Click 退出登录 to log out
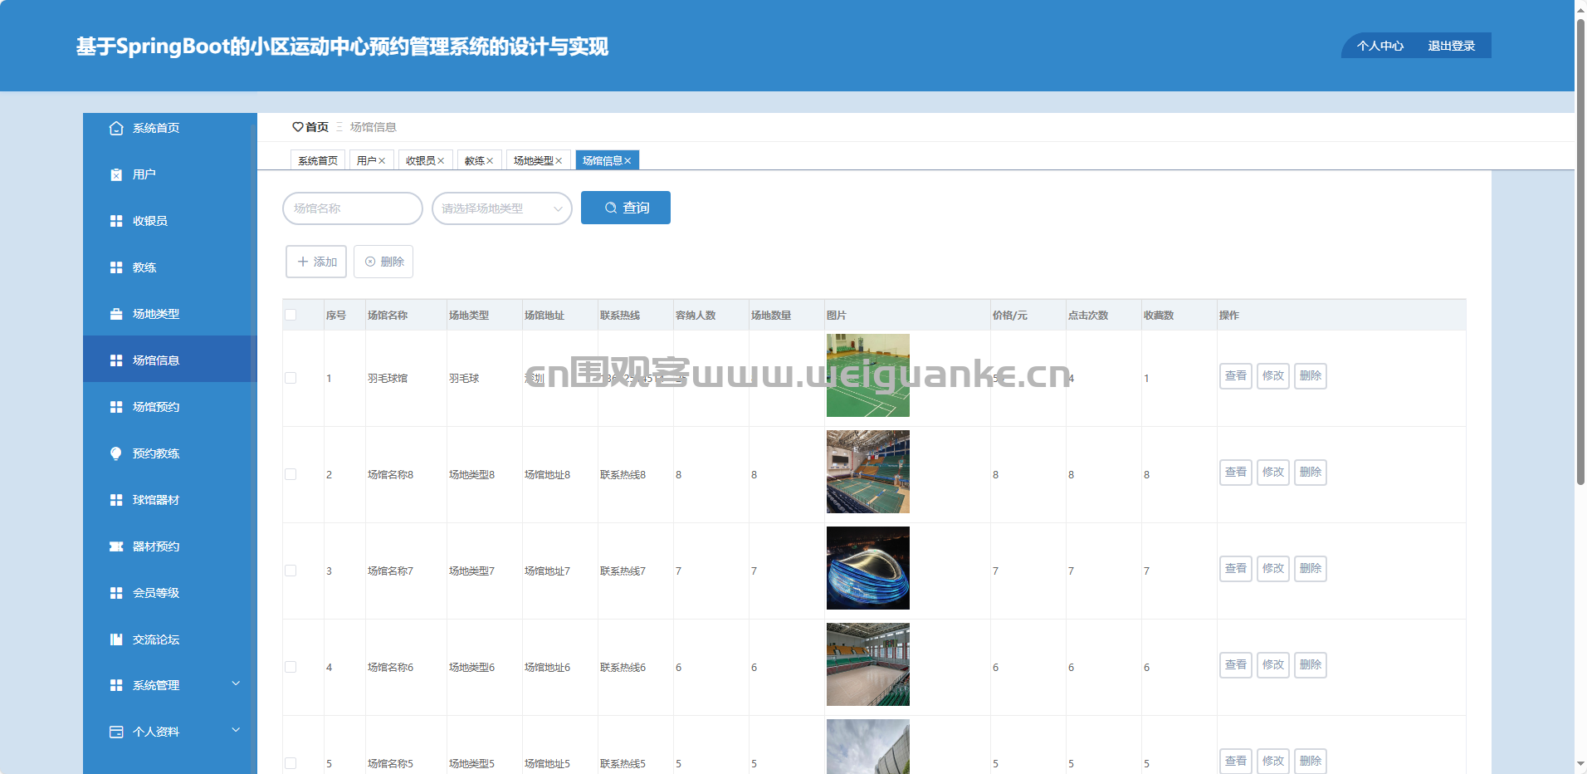 (1451, 47)
